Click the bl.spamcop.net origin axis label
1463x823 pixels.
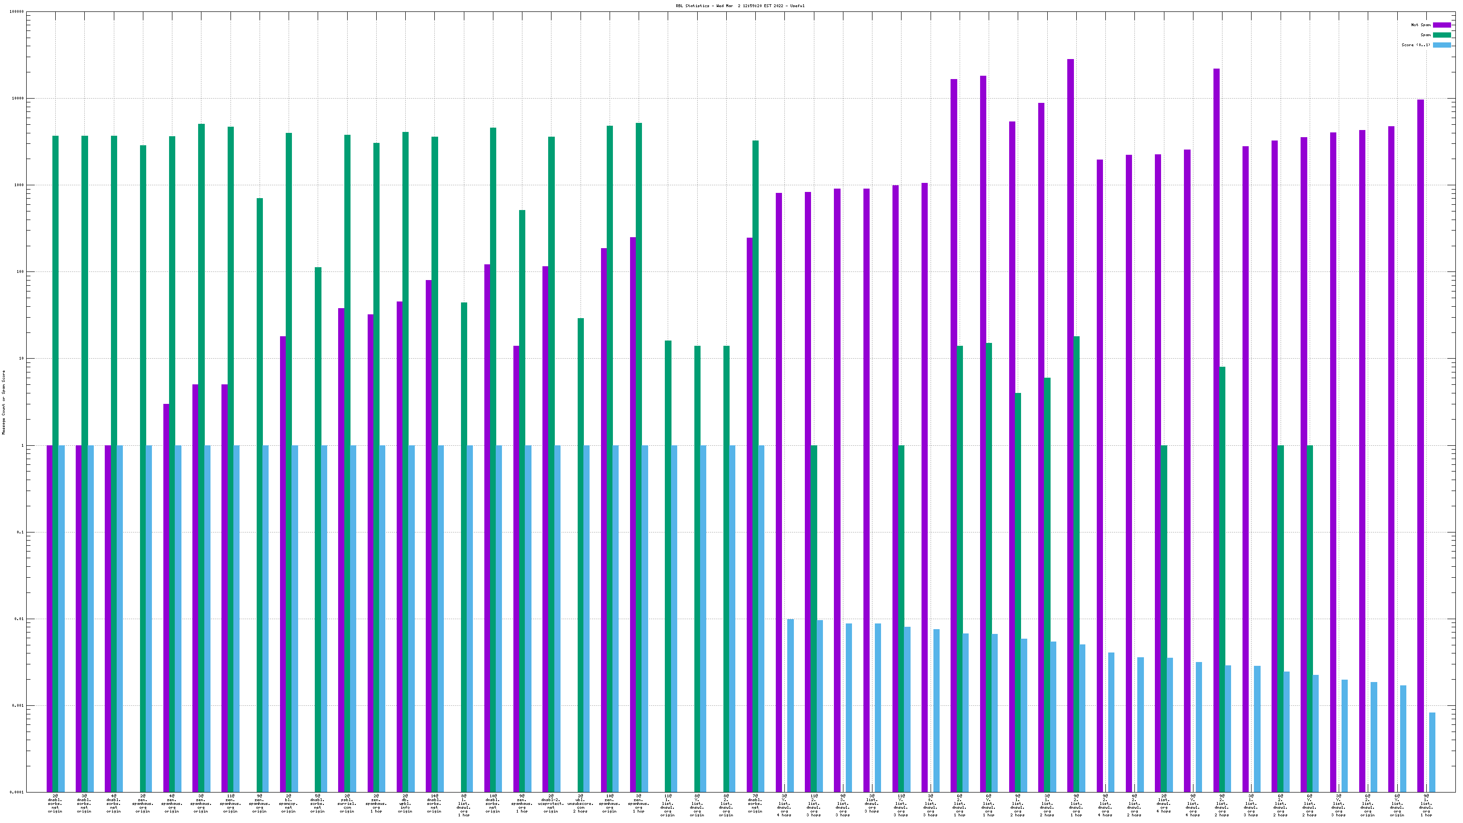click(x=289, y=803)
